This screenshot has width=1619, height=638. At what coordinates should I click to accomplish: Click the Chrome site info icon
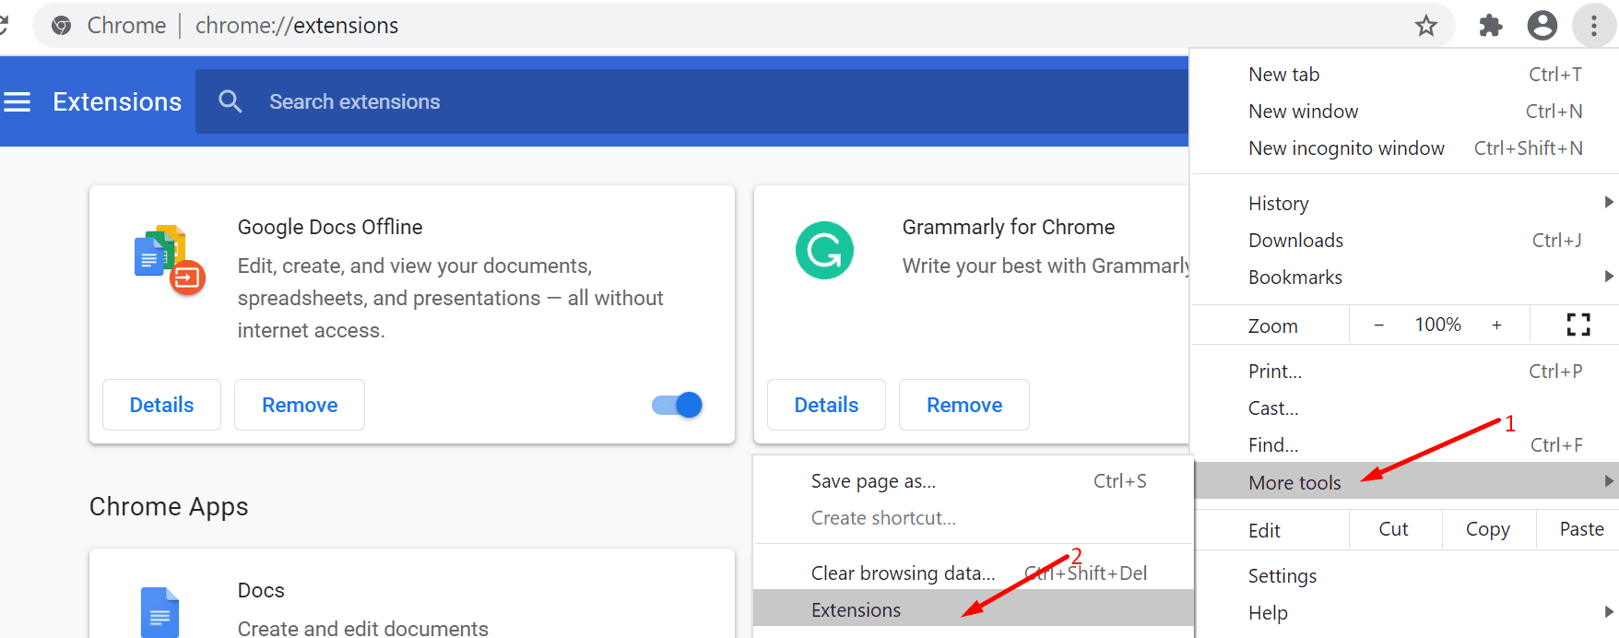point(62,26)
